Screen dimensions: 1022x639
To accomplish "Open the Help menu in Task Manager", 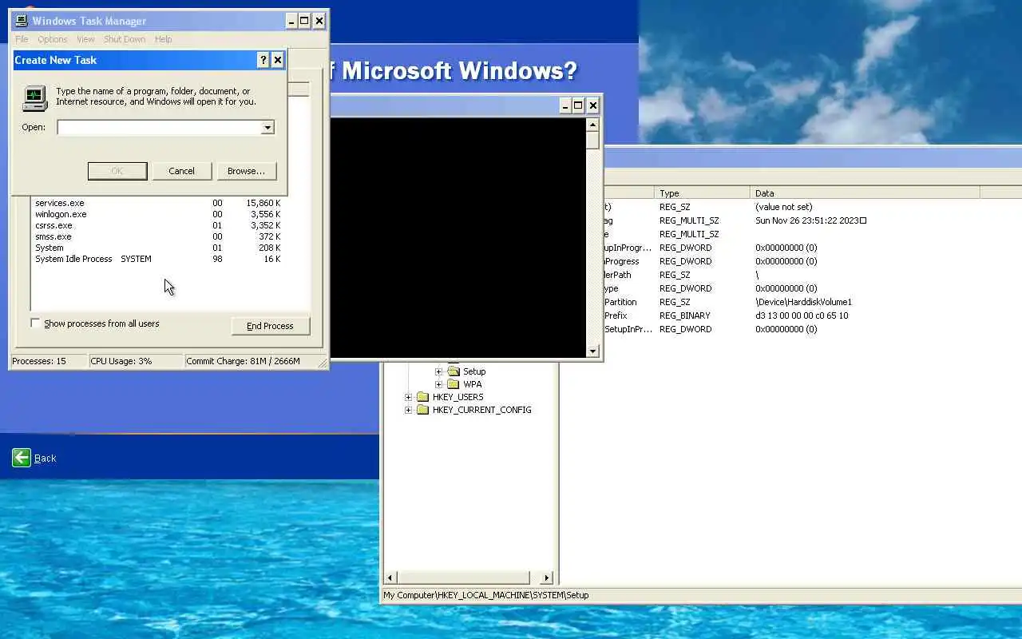I will click(x=163, y=39).
